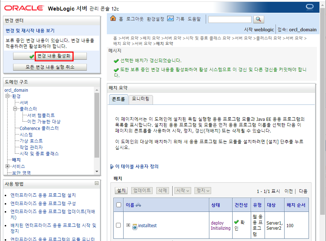Select 서버 in the domain tree

tap(24, 103)
